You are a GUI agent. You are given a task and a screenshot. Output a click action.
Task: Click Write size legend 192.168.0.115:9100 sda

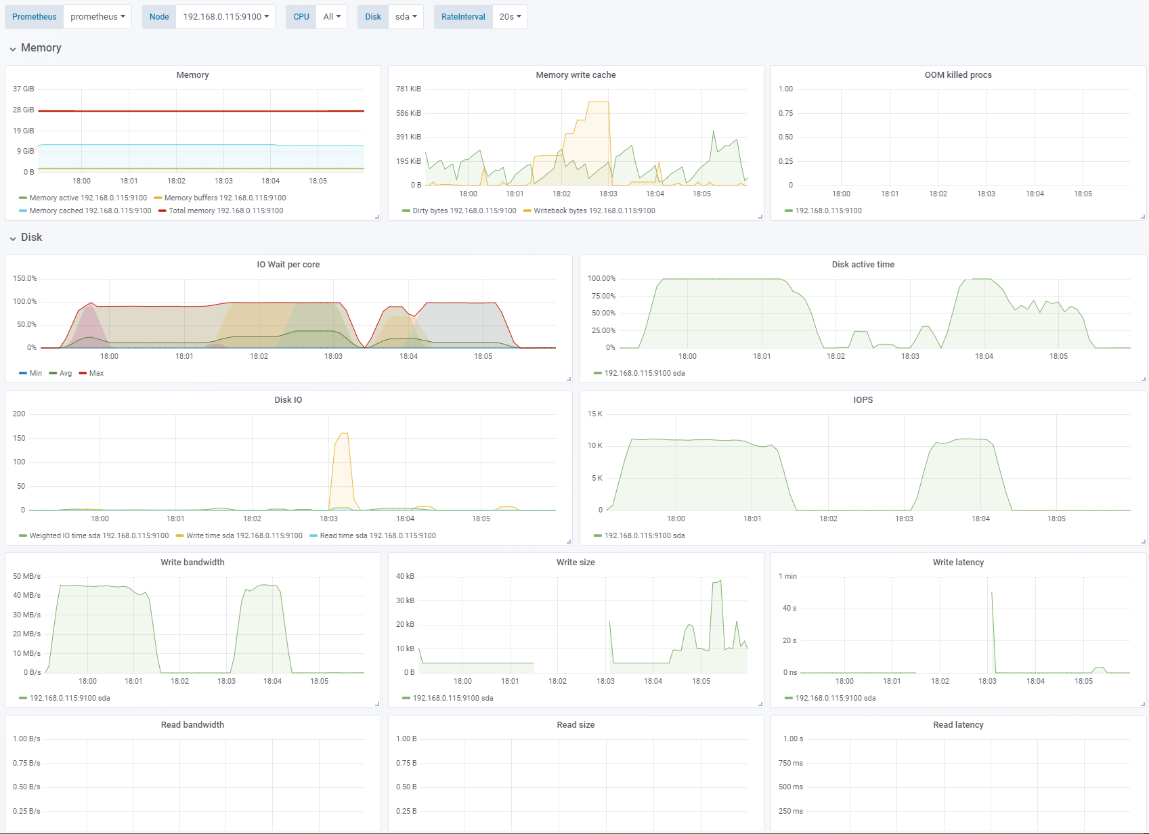click(453, 698)
